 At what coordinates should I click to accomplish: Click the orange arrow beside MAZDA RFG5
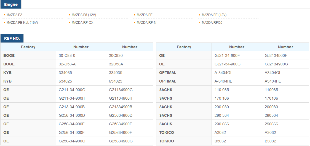pos(200,23)
